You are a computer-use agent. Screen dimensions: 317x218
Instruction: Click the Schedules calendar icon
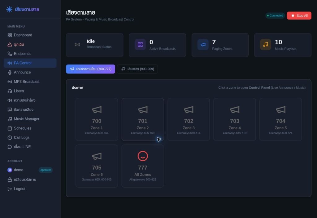click(x=10, y=128)
